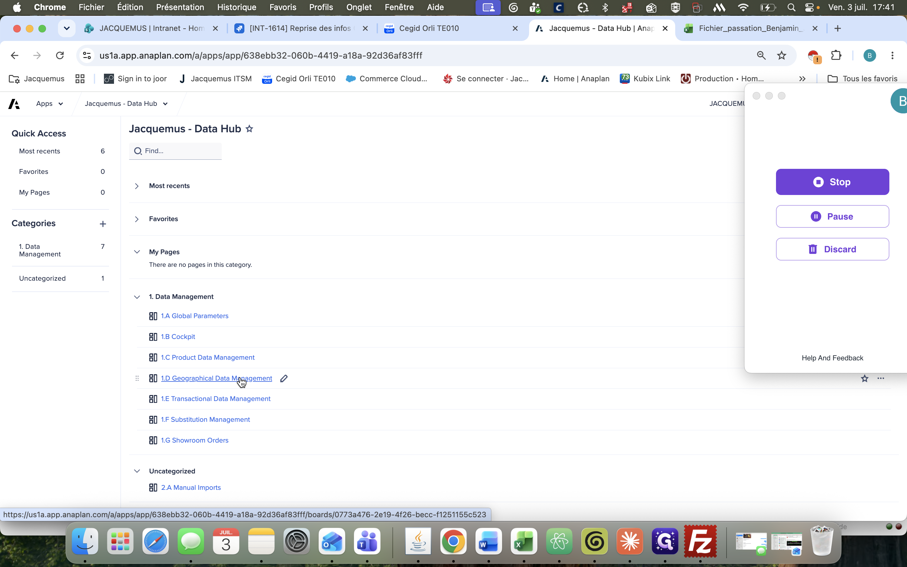The width and height of the screenshot is (907, 567).
Task: Favorite the Jacquemus Data Hub title star
Action: pyautogui.click(x=249, y=129)
